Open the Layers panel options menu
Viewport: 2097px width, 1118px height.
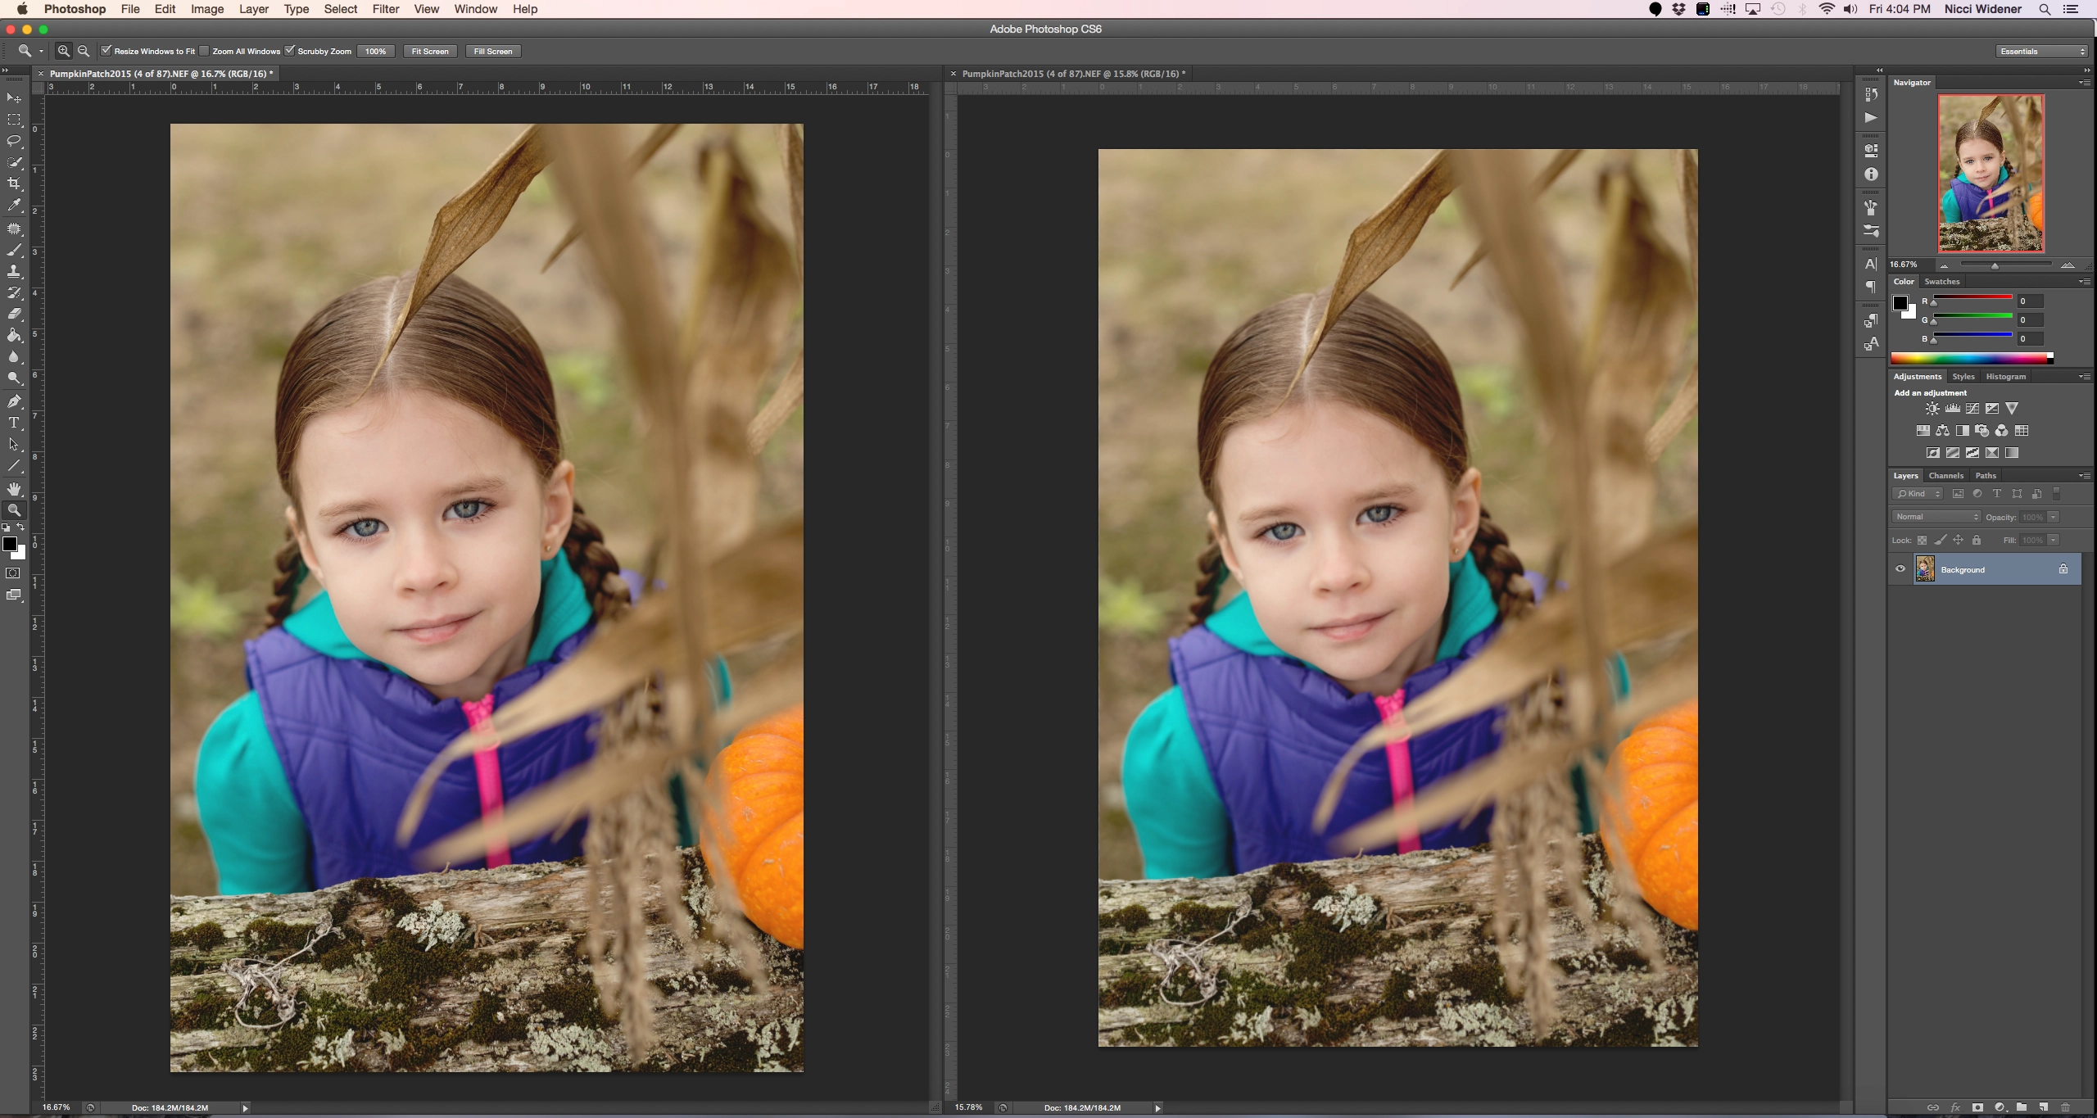[x=2084, y=476]
